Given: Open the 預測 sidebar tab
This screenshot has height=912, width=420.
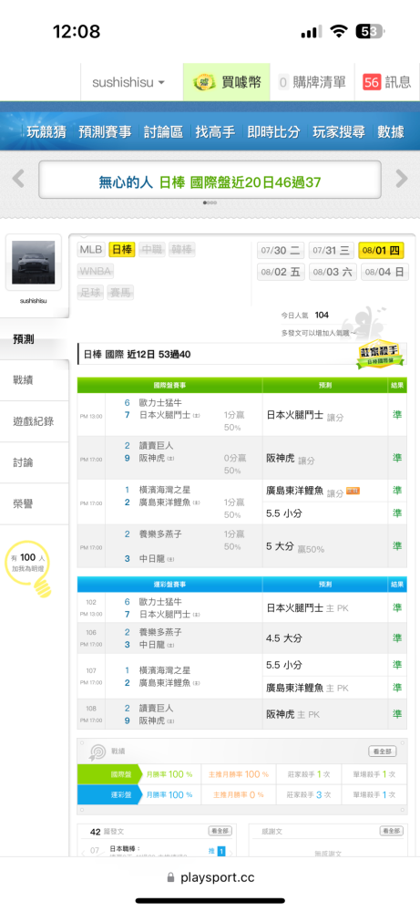Looking at the screenshot, I should click(35, 339).
